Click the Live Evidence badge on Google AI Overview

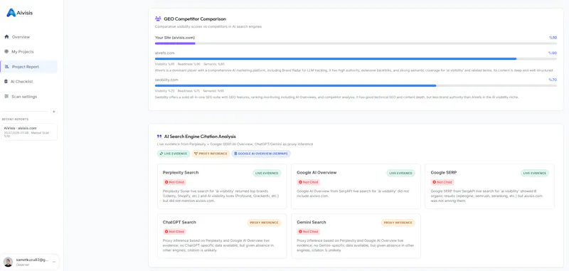[400, 173]
